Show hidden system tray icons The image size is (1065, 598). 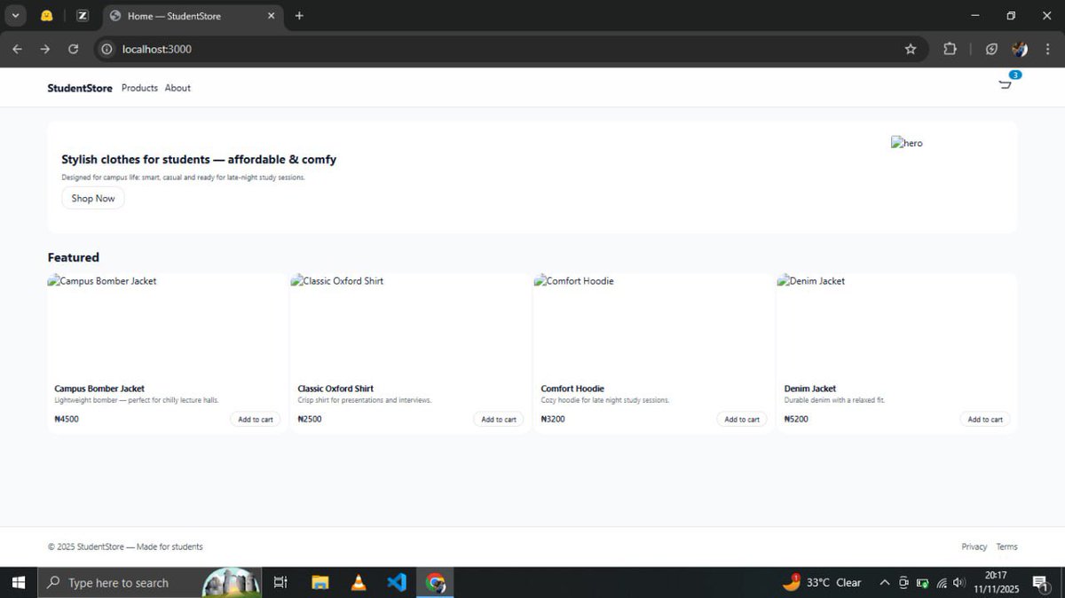tap(884, 583)
